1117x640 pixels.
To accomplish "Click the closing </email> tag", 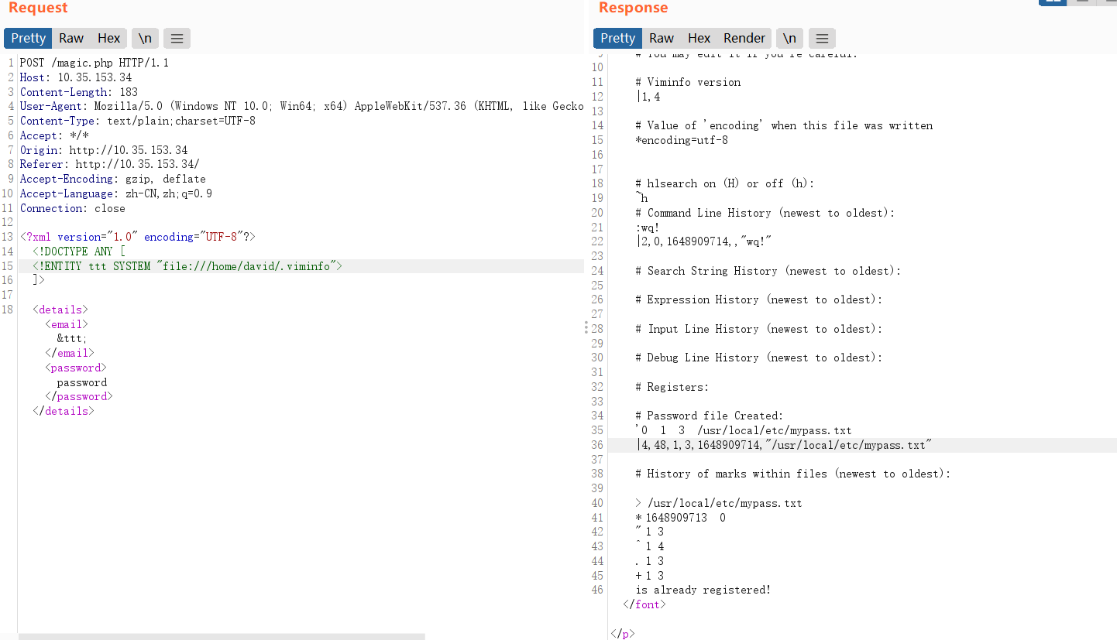I will coord(70,353).
